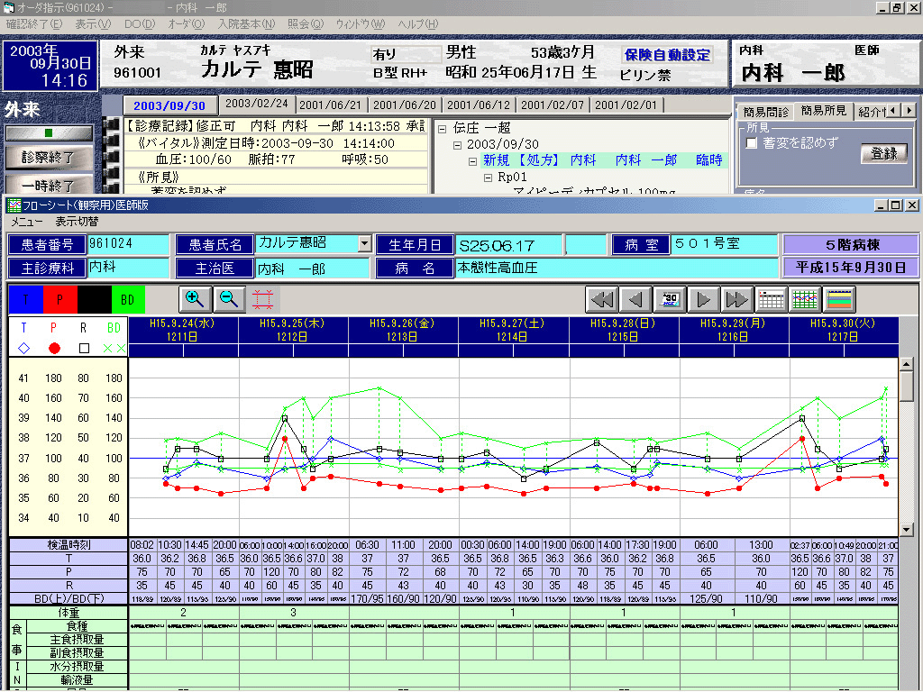Check the 著変を認めず checkbox
This screenshot has height=692, width=923.
pos(752,143)
